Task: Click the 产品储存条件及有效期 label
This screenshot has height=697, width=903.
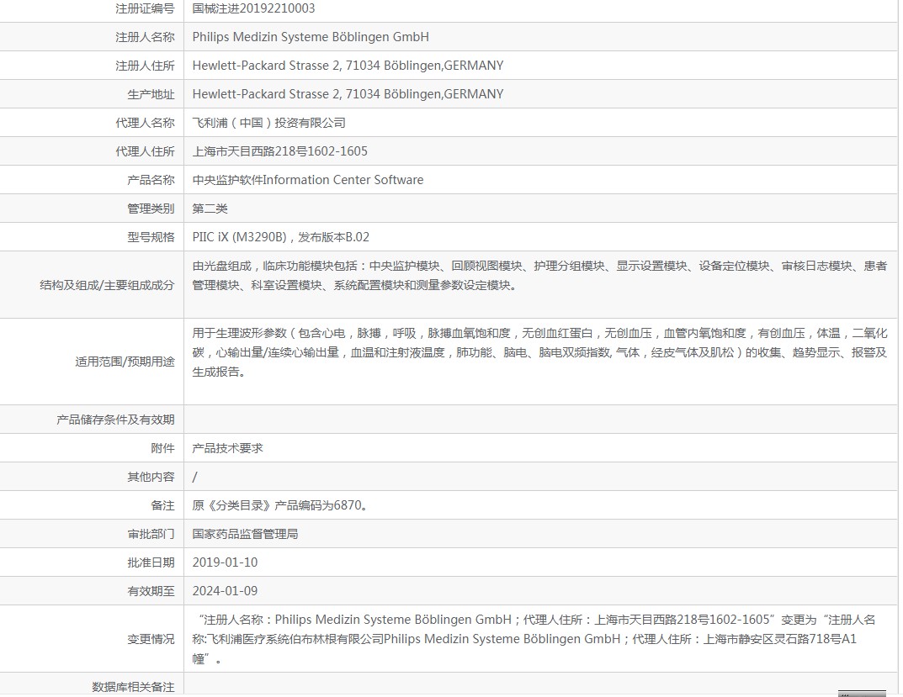Action: coord(115,420)
